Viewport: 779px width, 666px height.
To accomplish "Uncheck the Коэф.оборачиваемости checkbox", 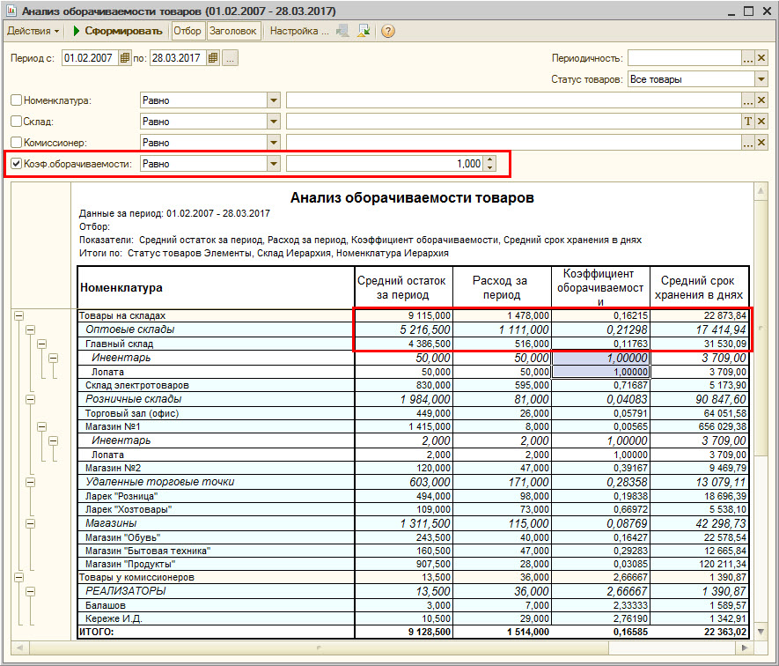I will coord(16,164).
